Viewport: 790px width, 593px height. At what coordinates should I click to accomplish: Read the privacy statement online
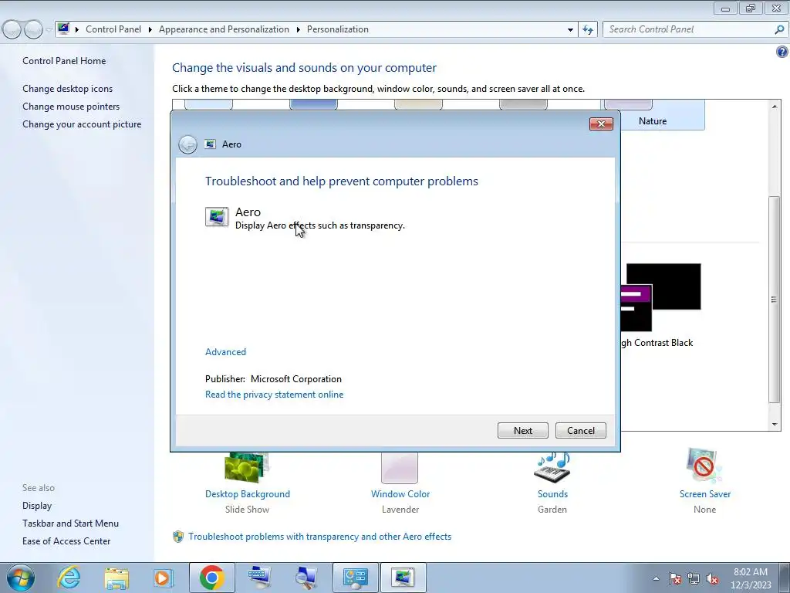pos(274,395)
